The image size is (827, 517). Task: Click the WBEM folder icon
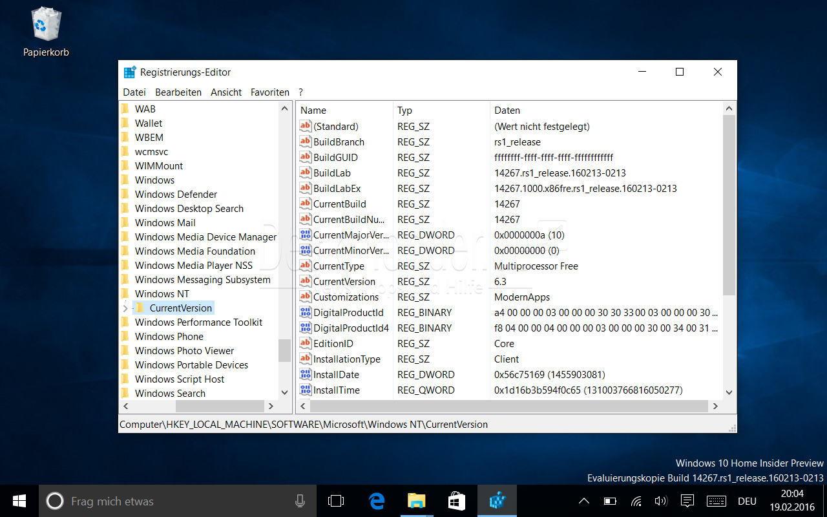(x=125, y=138)
